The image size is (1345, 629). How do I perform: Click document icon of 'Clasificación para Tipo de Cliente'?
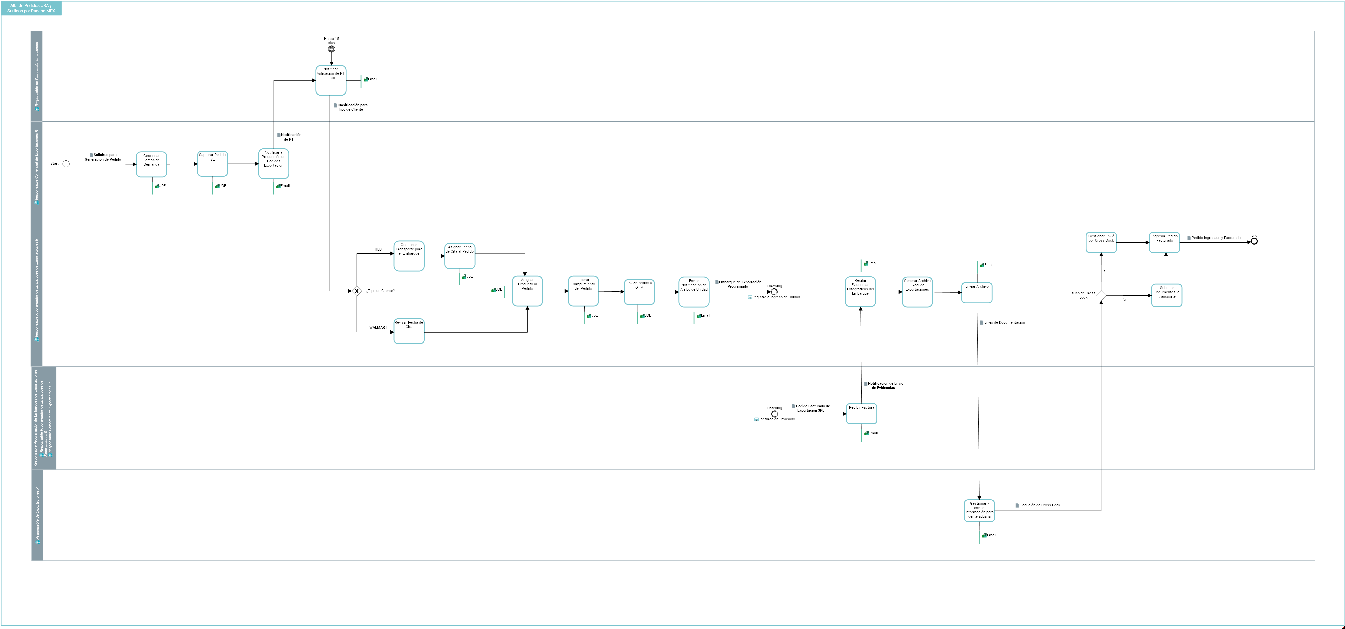pos(335,105)
